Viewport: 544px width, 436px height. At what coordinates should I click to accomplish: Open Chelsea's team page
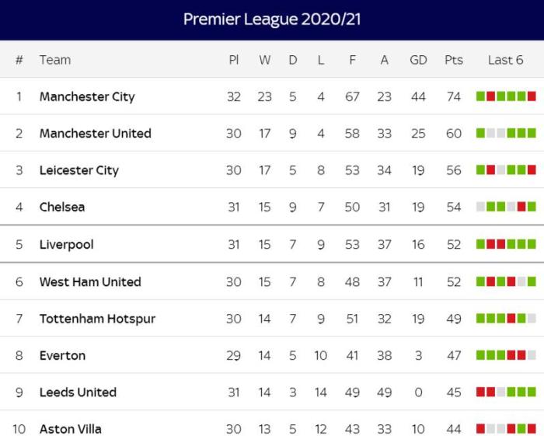click(x=62, y=208)
